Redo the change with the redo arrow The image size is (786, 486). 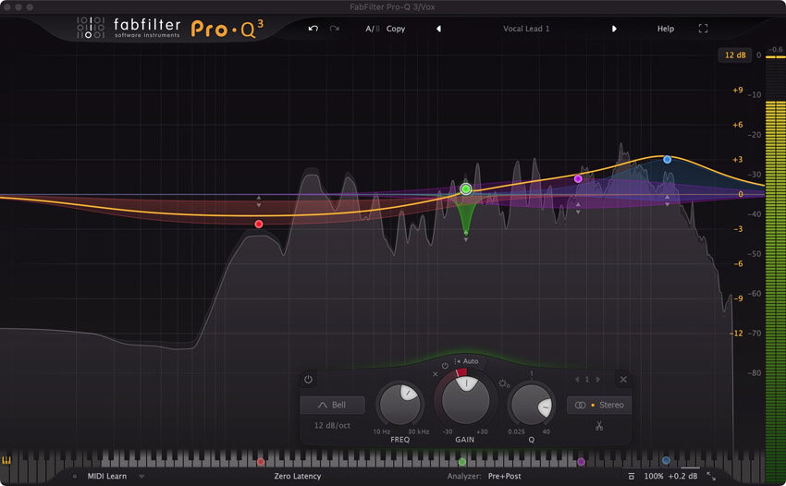tap(335, 29)
